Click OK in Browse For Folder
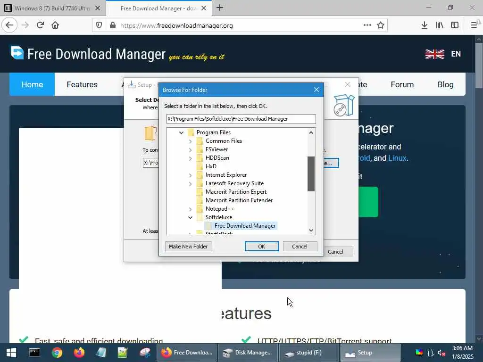The height and width of the screenshot is (362, 483). tap(261, 246)
